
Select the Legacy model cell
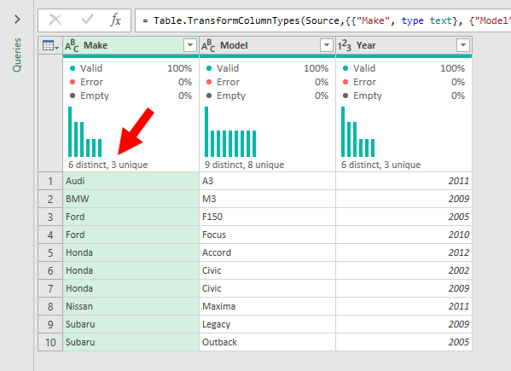[x=267, y=324]
